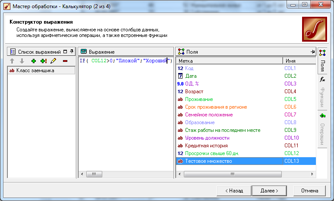The image size is (334, 201).
Task: Move expression up with the up arrow
Action: [12, 61]
